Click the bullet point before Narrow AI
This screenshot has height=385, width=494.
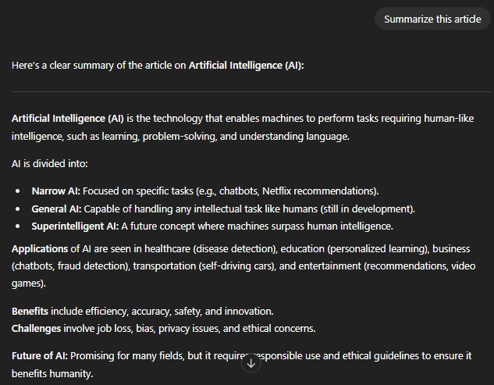point(18,191)
